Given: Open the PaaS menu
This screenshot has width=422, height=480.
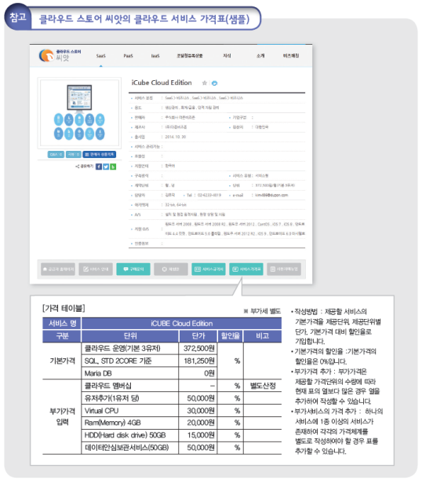Looking at the screenshot, I should click(128, 56).
